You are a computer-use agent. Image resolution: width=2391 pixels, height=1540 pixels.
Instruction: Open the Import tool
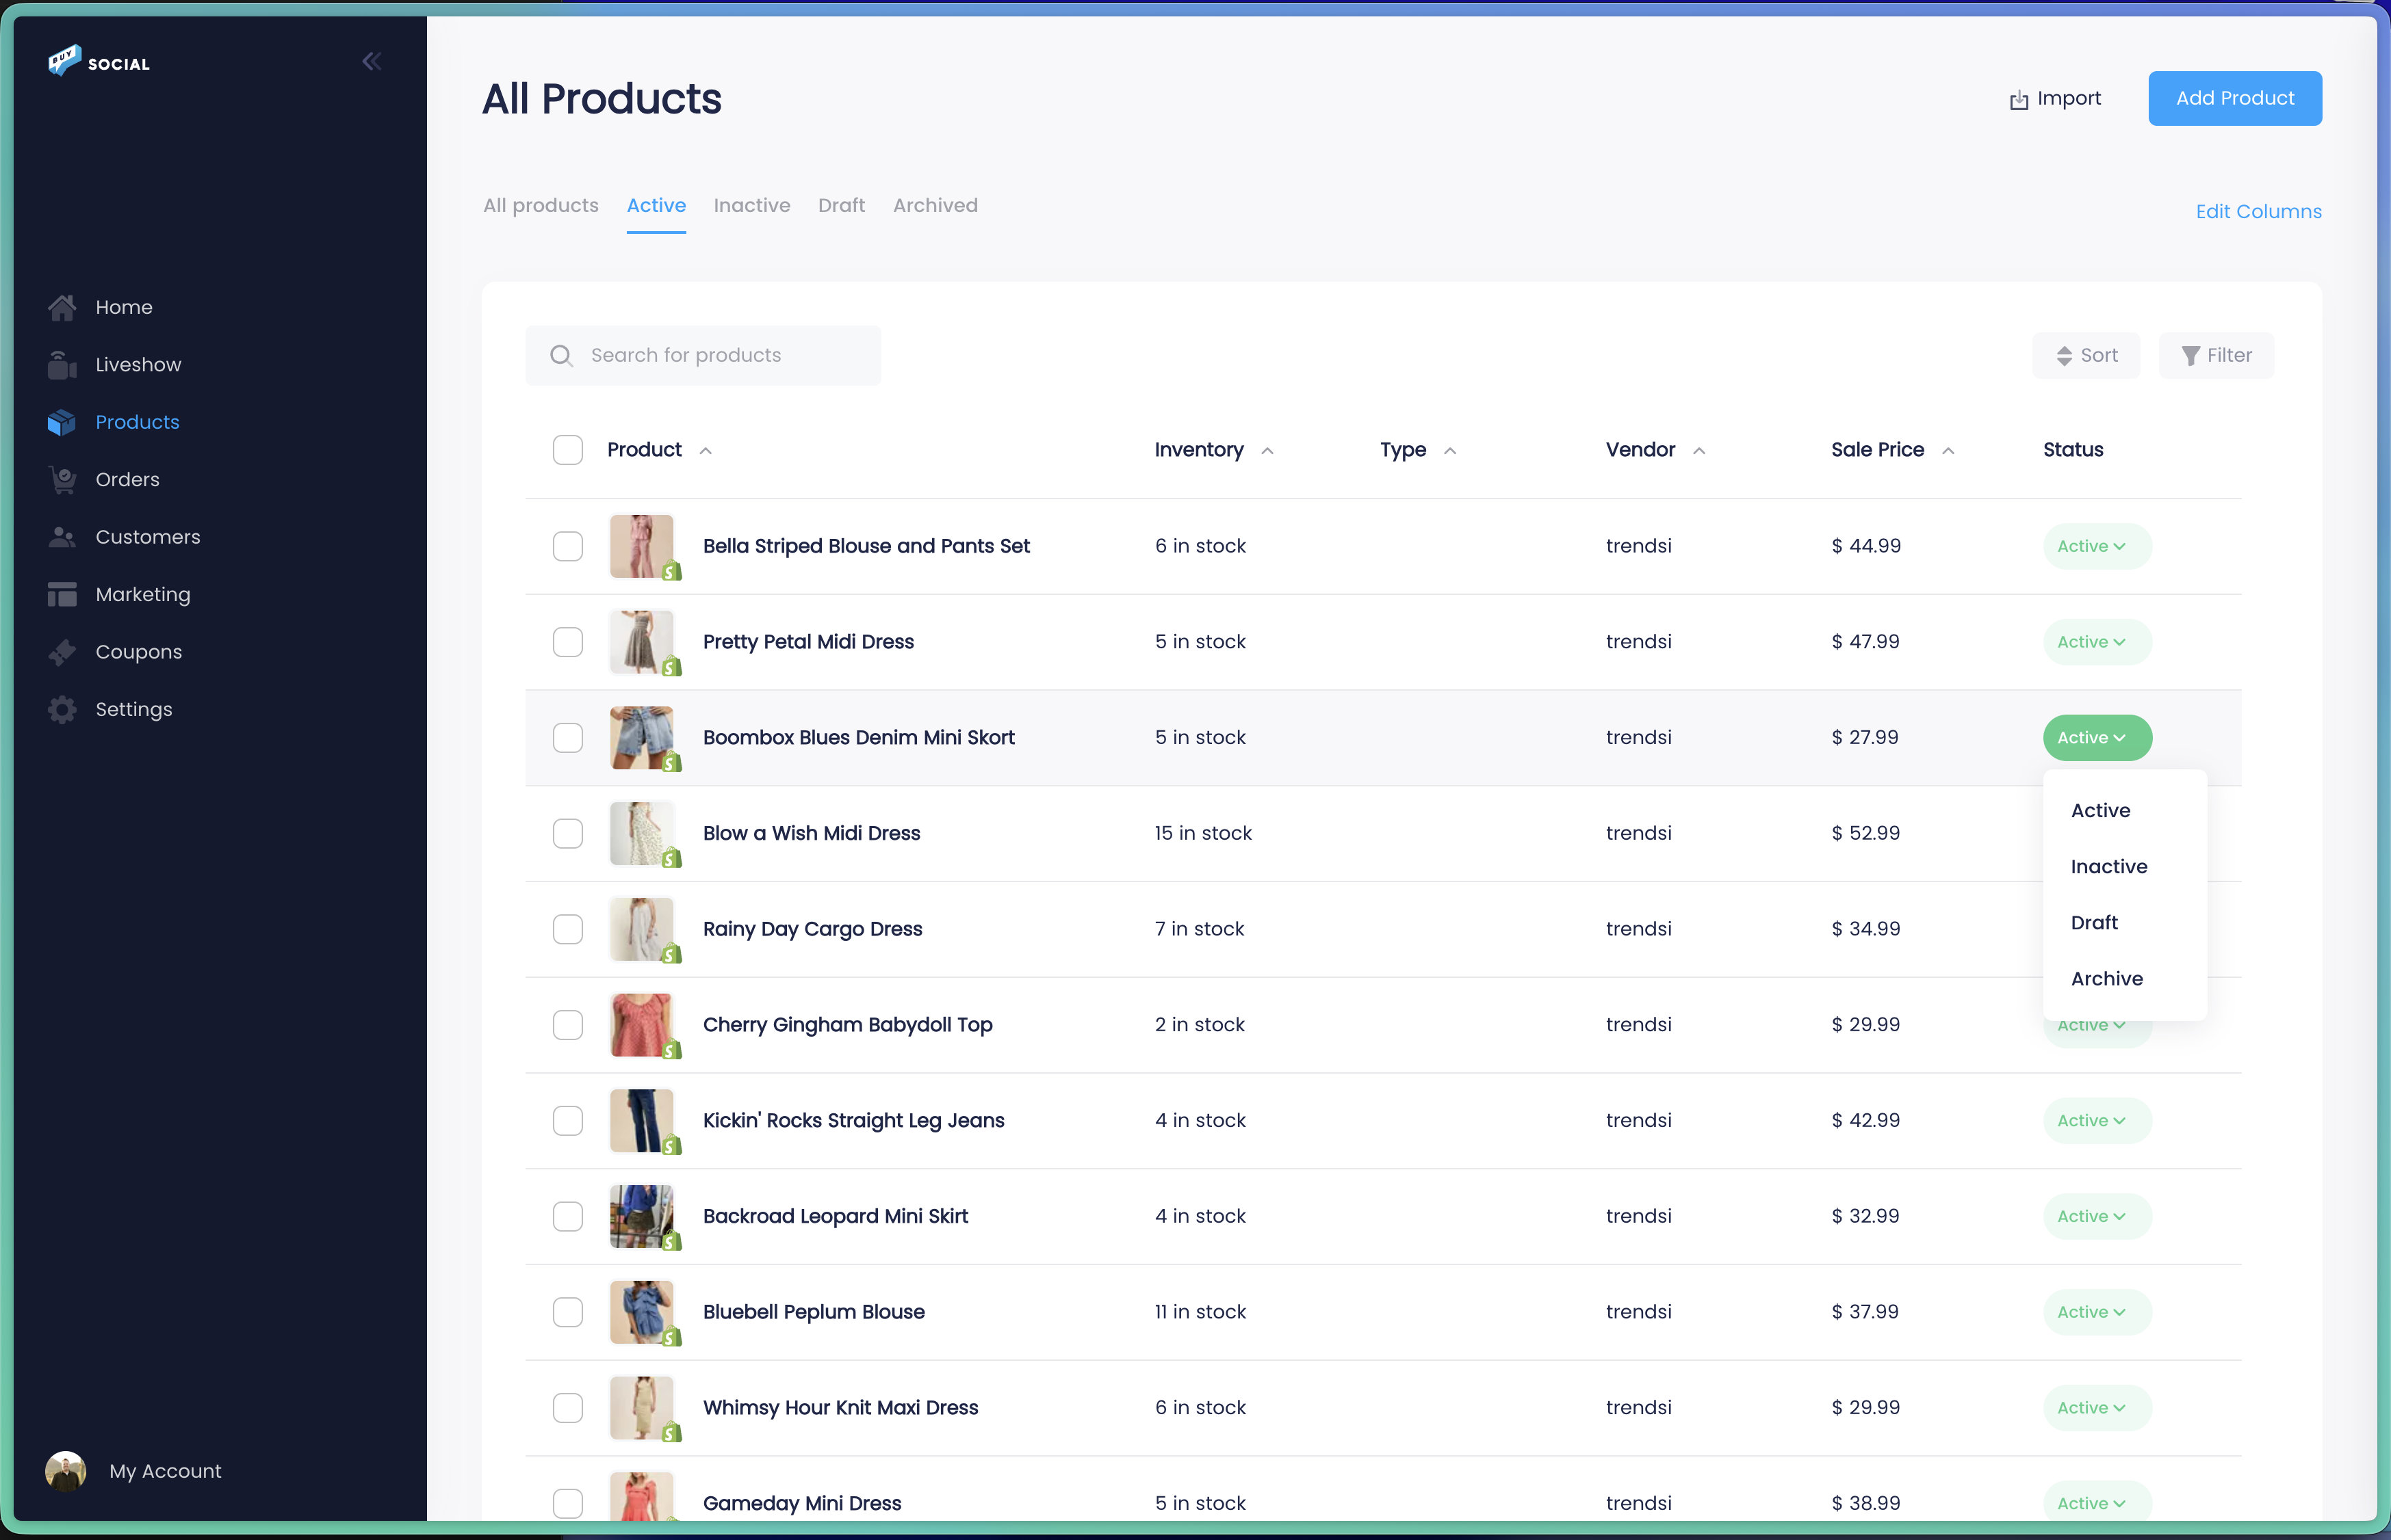pos(2055,98)
